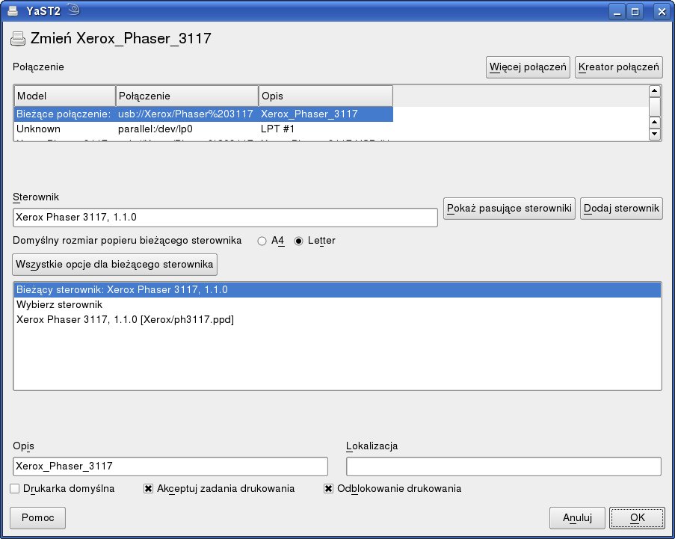Toggle Akceptuj zadania drukowania checkbox

coord(149,489)
